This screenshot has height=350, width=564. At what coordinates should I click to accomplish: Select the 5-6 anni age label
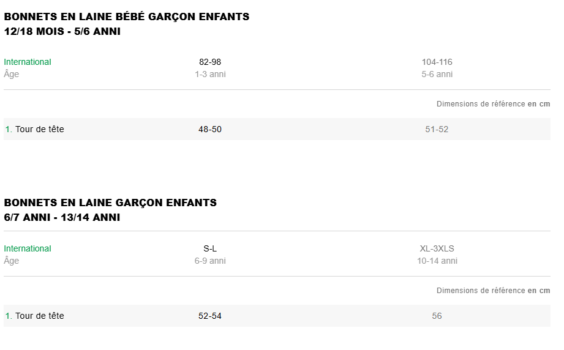click(x=437, y=74)
